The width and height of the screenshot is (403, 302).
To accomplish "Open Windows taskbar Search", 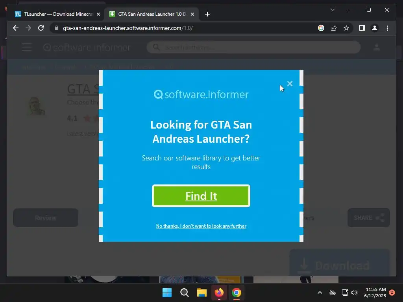I will tap(185, 293).
